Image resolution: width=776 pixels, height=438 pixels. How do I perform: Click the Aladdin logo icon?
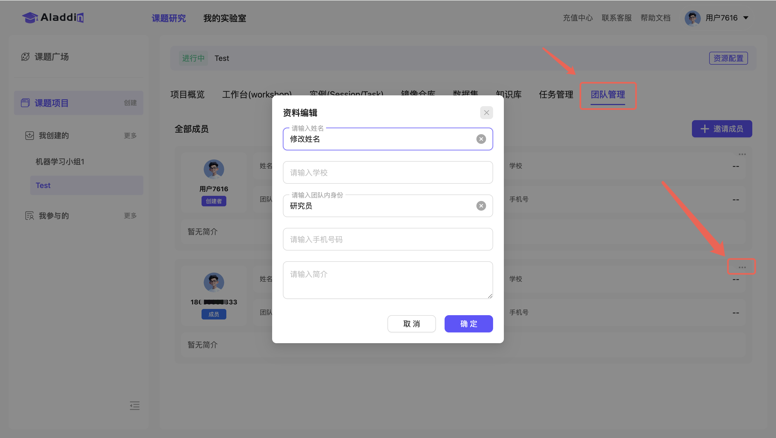point(30,18)
